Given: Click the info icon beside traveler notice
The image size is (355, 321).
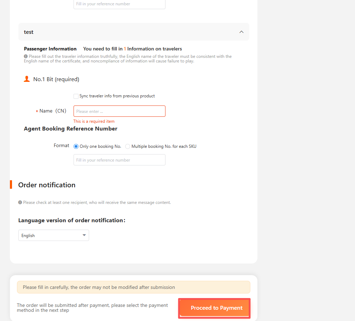Looking at the screenshot, I should [x=26, y=56].
